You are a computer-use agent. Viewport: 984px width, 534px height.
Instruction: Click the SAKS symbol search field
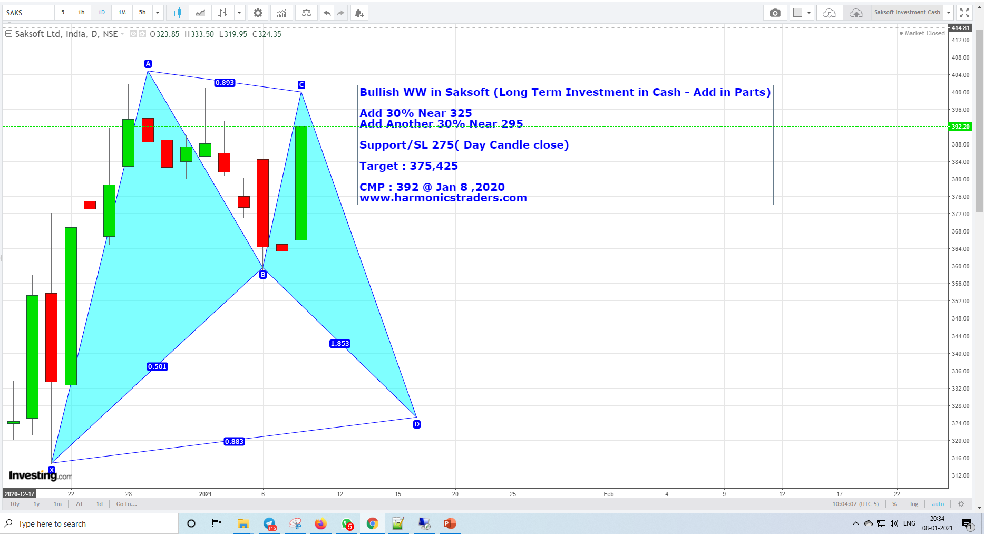point(28,13)
